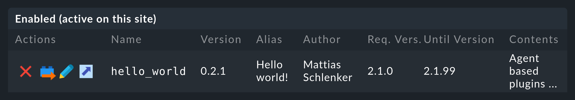Click the Enabled (active on this site) heading

pyautogui.click(x=86, y=19)
